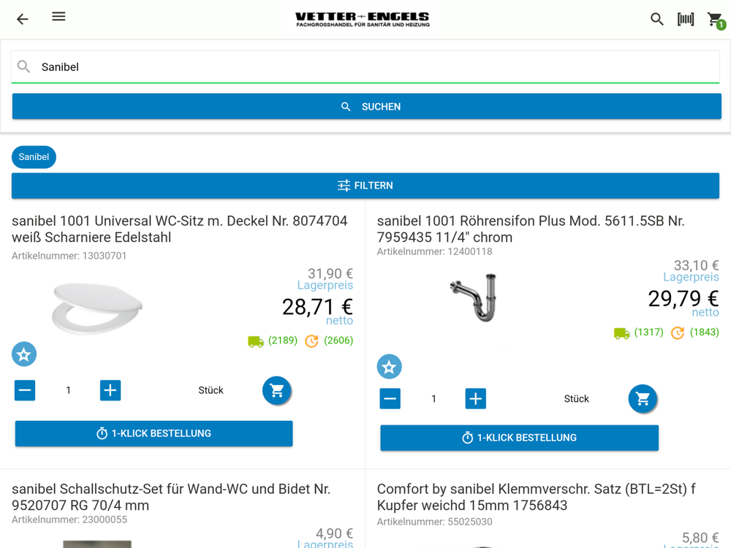Image resolution: width=731 pixels, height=548 pixels.
Task: Open the hamburger menu
Action: click(x=58, y=17)
